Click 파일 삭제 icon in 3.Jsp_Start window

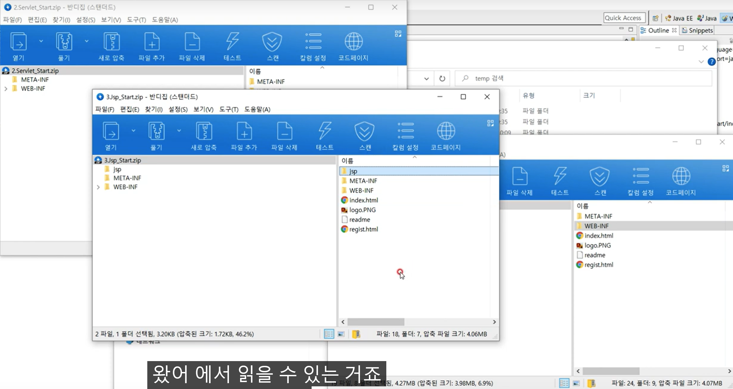pos(284,131)
